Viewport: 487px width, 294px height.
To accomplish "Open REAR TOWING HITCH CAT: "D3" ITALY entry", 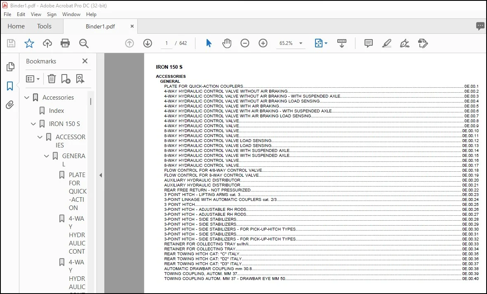I will click(x=203, y=264).
